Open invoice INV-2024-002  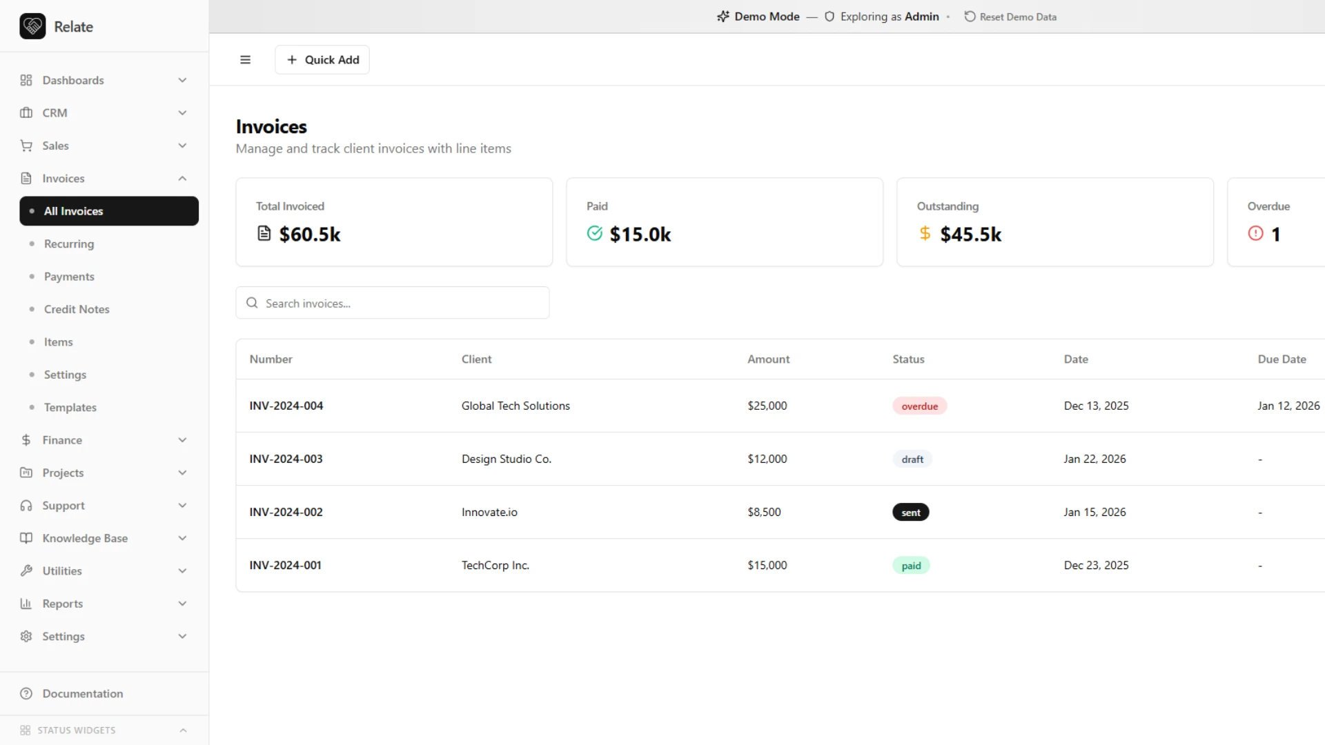coord(286,512)
